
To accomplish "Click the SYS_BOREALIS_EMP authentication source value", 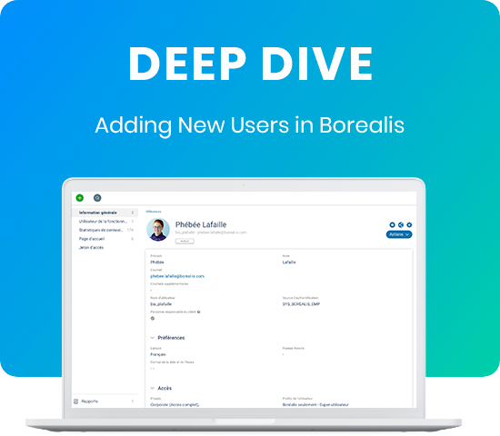I will click(x=301, y=304).
